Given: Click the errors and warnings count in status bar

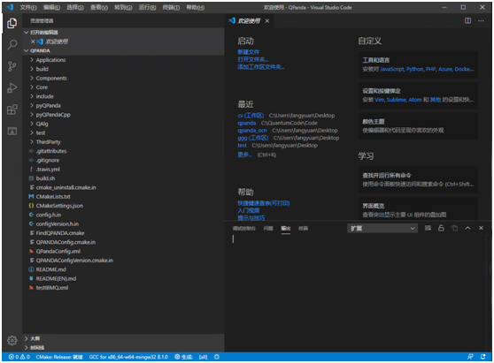Looking at the screenshot, I should [x=19, y=357].
